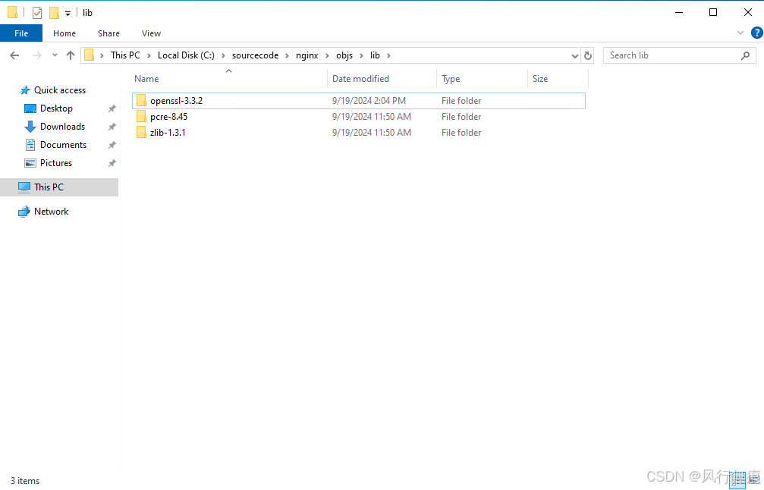Image resolution: width=764 pixels, height=490 pixels.
Task: Maximize the lib window
Action: (x=713, y=12)
